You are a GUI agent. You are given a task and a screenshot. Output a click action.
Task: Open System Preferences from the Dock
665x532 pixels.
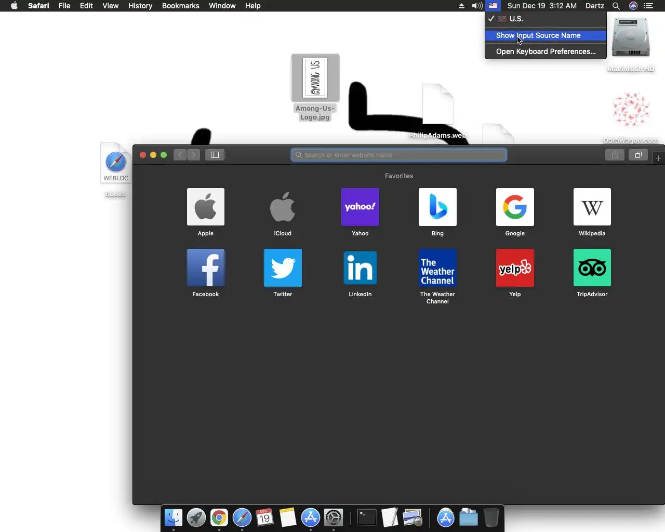pos(334,517)
